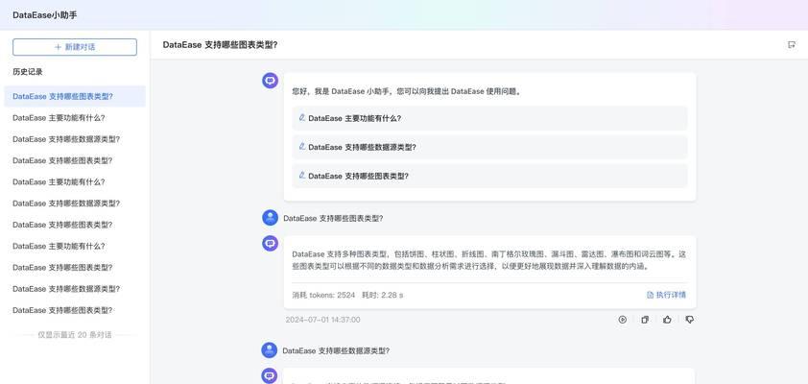Give thumbs up to the answer
The width and height of the screenshot is (808, 384).
[667, 320]
